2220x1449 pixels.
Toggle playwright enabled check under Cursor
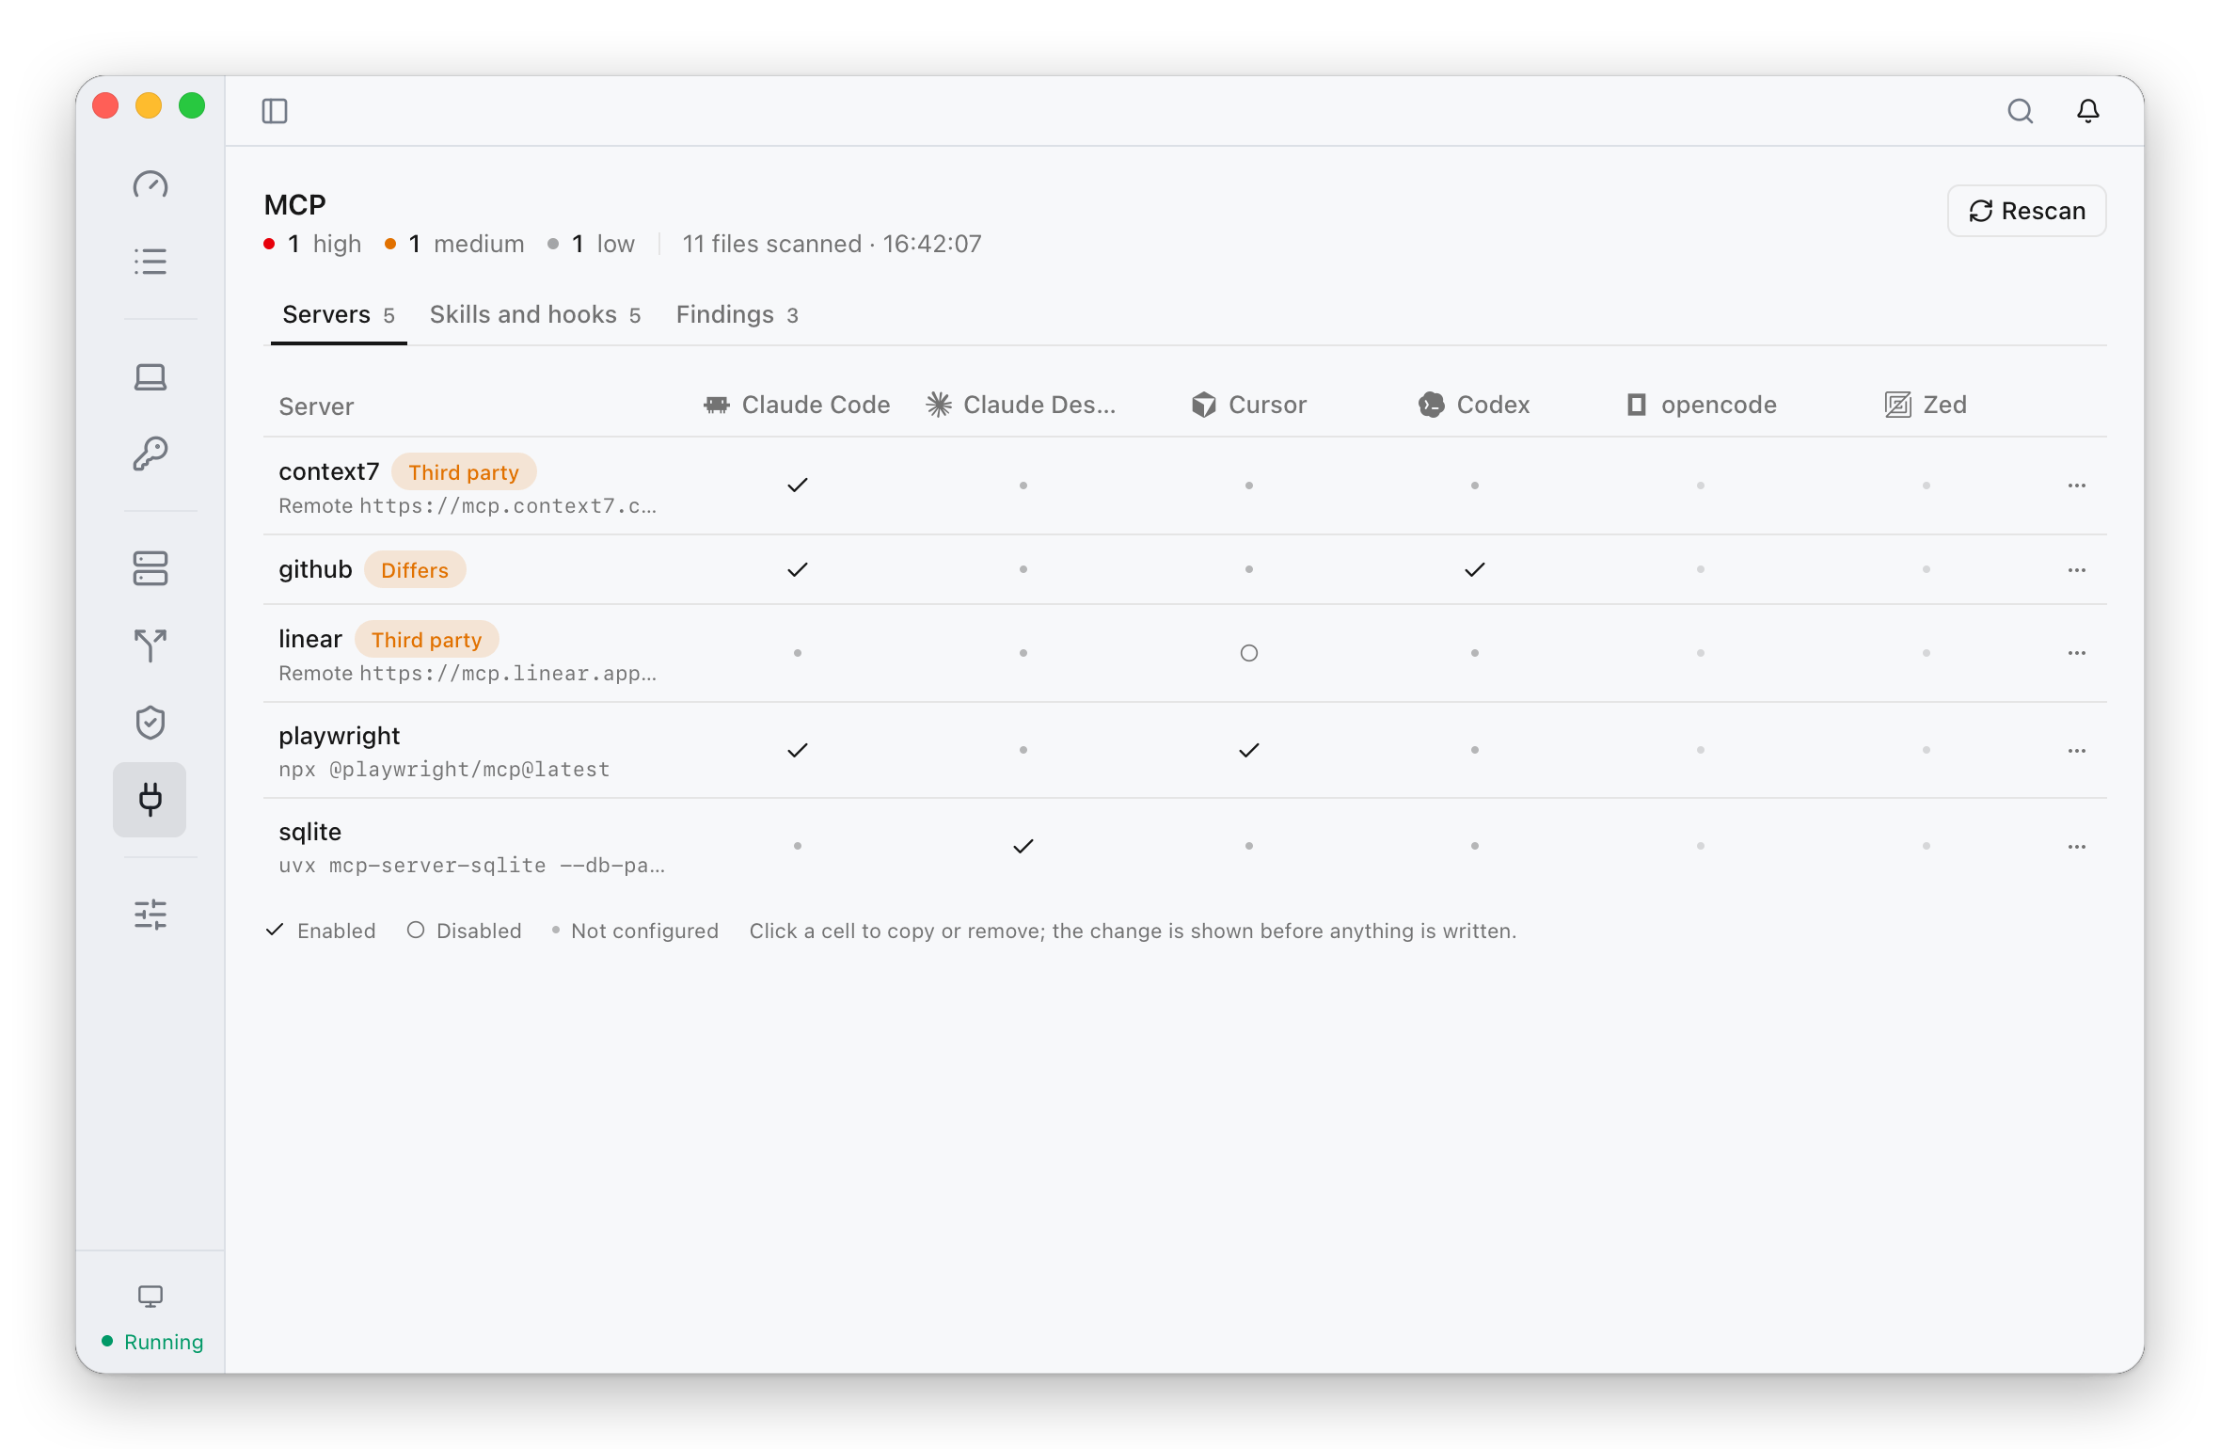coord(1249,751)
